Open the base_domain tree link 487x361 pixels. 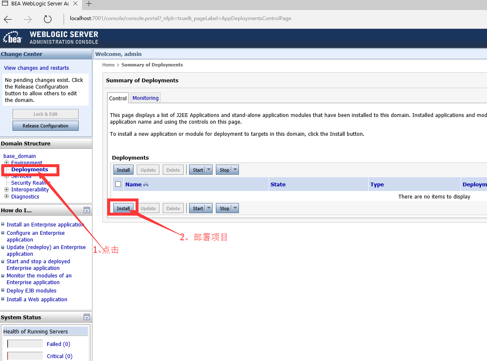[x=20, y=156]
